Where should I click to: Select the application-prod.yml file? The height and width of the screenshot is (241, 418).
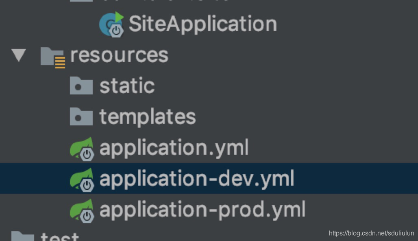tap(202, 210)
